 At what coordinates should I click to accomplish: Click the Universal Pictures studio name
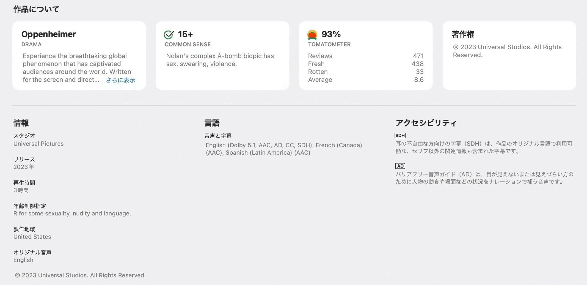[x=38, y=144]
